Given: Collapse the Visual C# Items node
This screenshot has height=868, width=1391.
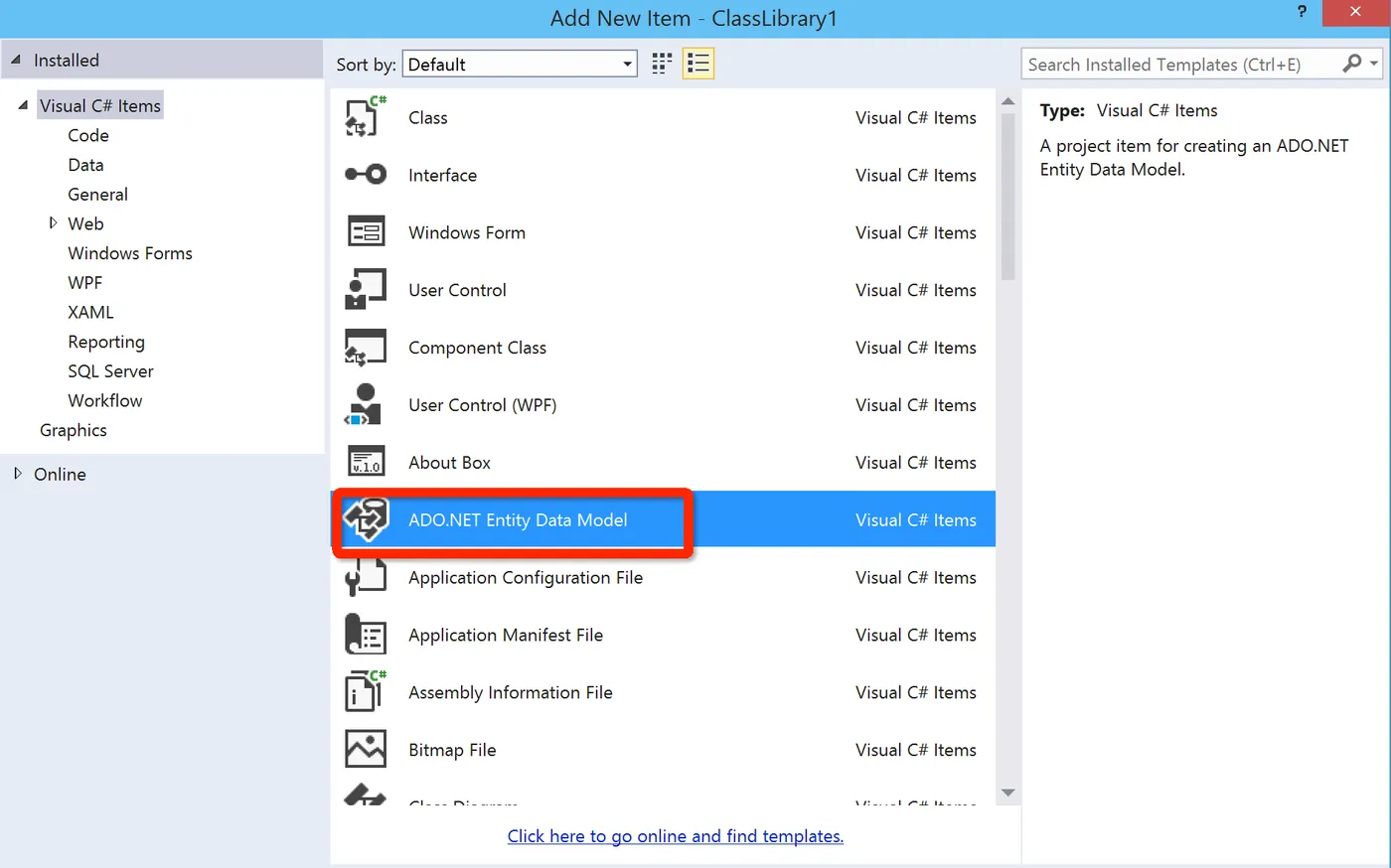Looking at the screenshot, I should [x=23, y=105].
